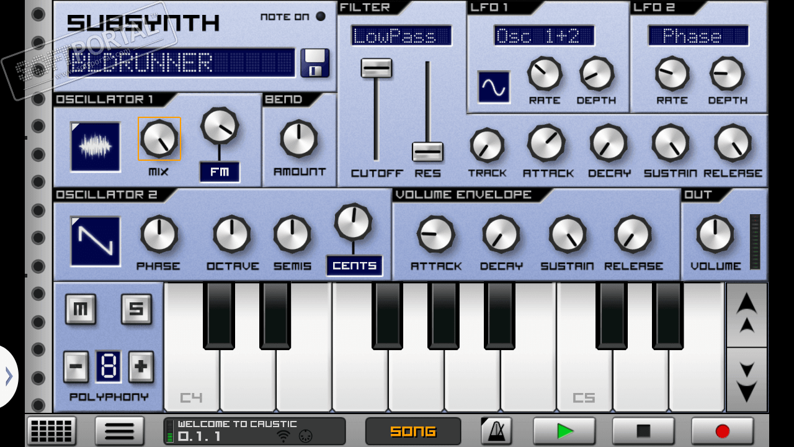The height and width of the screenshot is (447, 794).
Task: Click the LFO 2 DEPTH knob
Action: pos(727,73)
